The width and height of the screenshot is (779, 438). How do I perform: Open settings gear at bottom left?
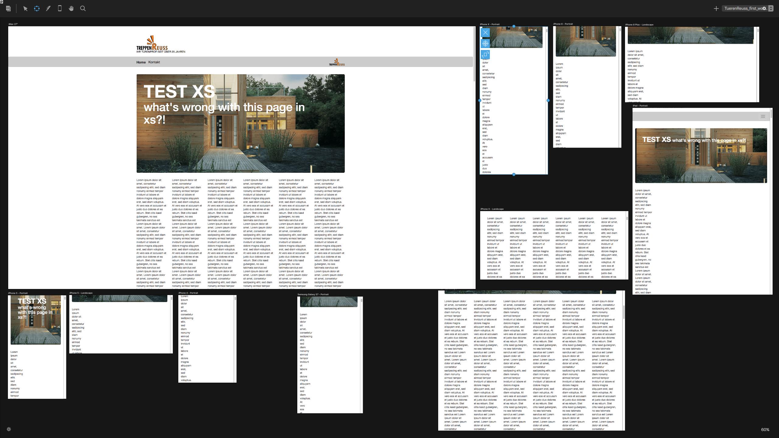point(9,429)
